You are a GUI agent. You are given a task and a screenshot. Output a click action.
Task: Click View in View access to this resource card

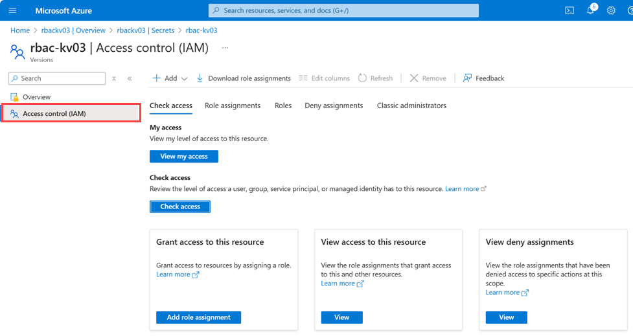point(341,317)
